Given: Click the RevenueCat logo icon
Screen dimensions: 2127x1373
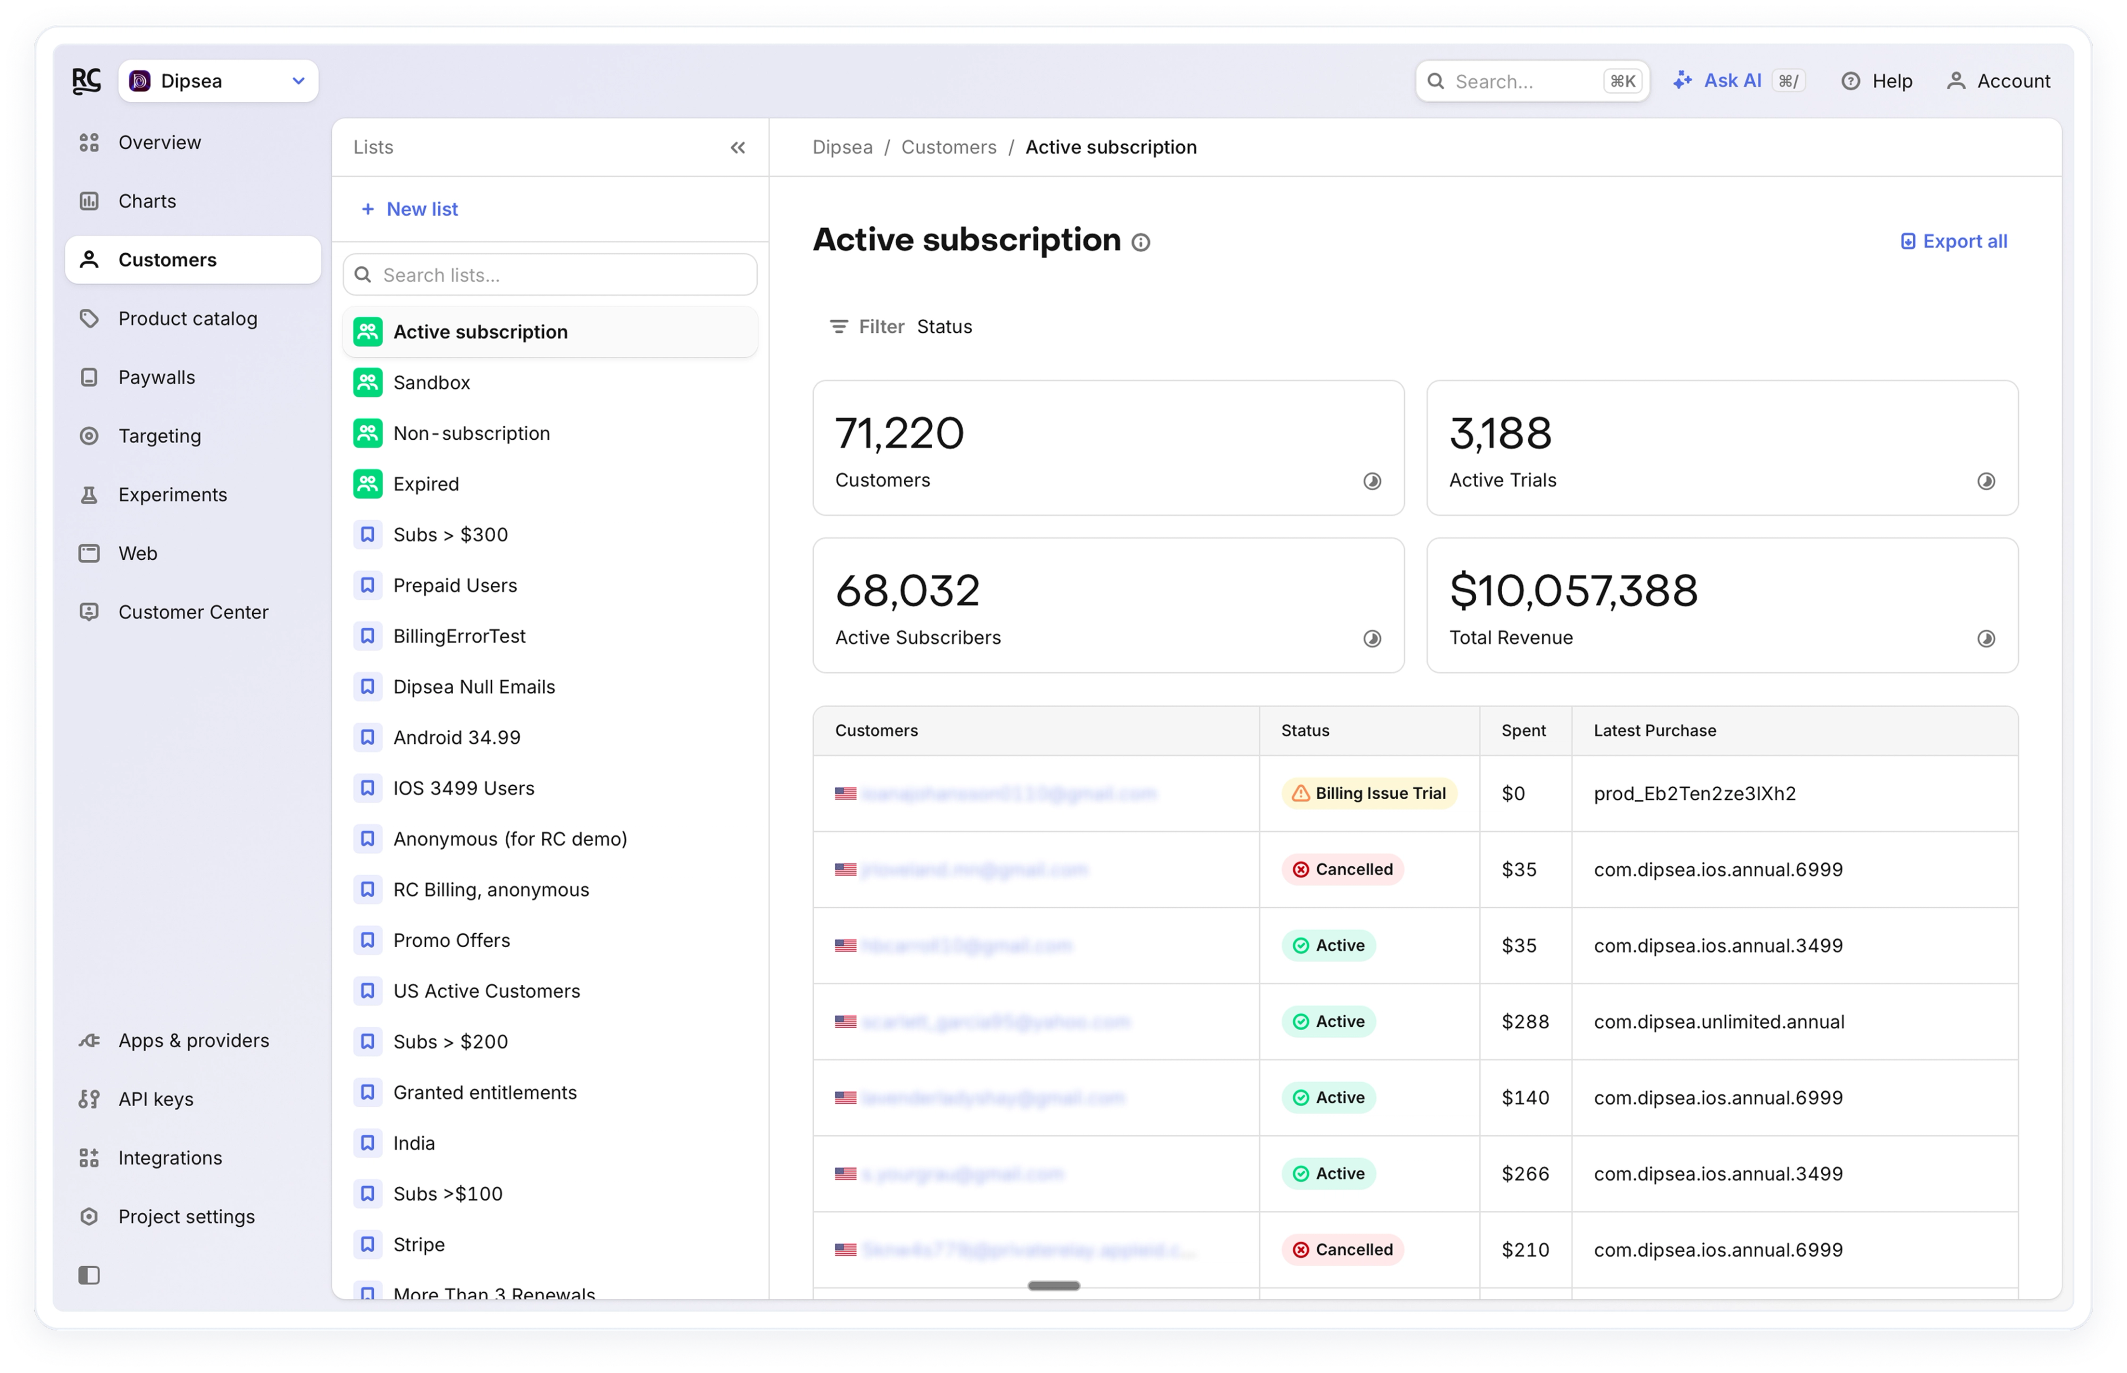Looking at the screenshot, I should [x=86, y=81].
